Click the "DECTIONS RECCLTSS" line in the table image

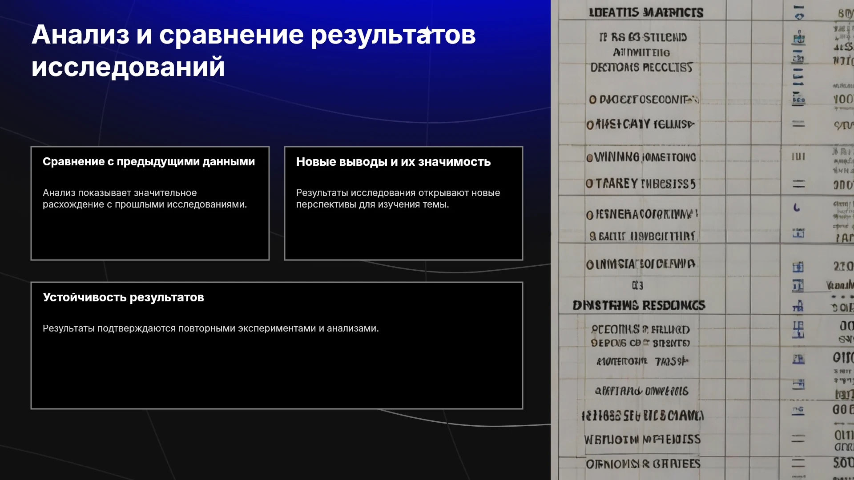click(x=641, y=68)
